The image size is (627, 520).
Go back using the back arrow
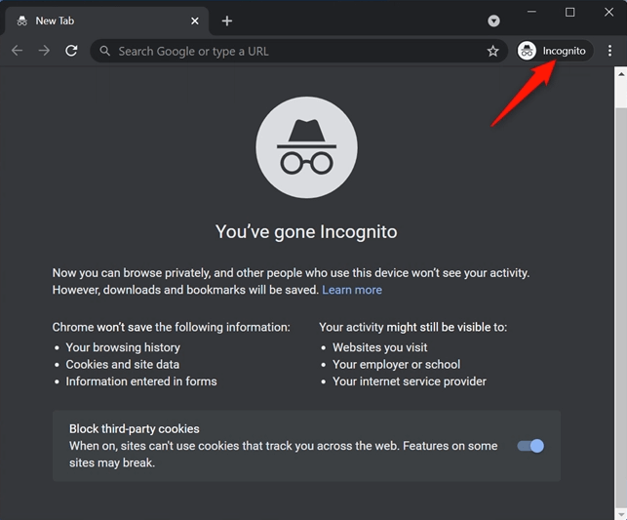pyautogui.click(x=17, y=51)
